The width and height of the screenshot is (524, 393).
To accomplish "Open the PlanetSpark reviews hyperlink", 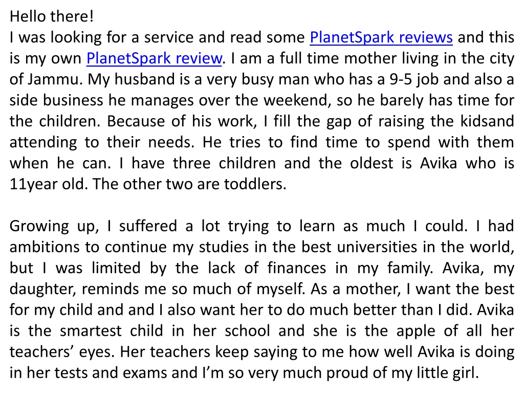I will (381, 37).
